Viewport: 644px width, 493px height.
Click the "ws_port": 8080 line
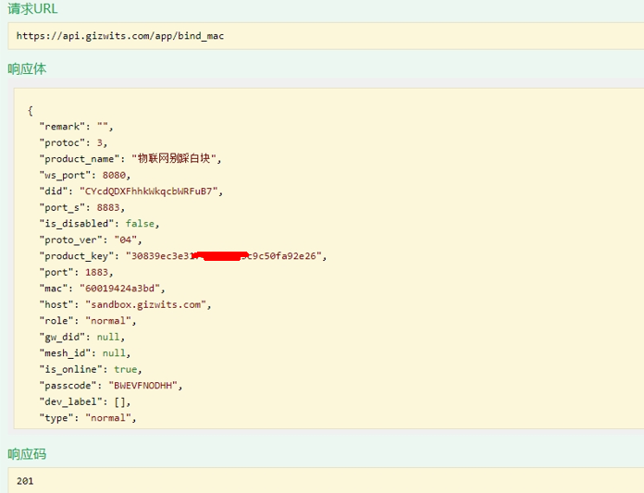tap(84, 176)
